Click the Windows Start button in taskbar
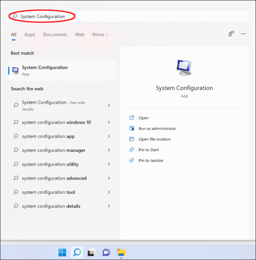Image resolution: width=256 pixels, height=260 pixels. click(62, 253)
